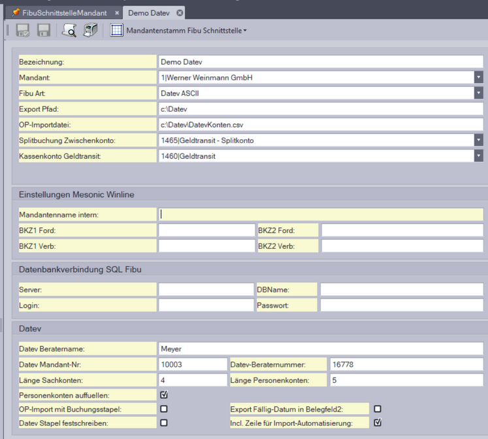Click the DBName input field
This screenshot has width=488, height=439.
point(402,289)
